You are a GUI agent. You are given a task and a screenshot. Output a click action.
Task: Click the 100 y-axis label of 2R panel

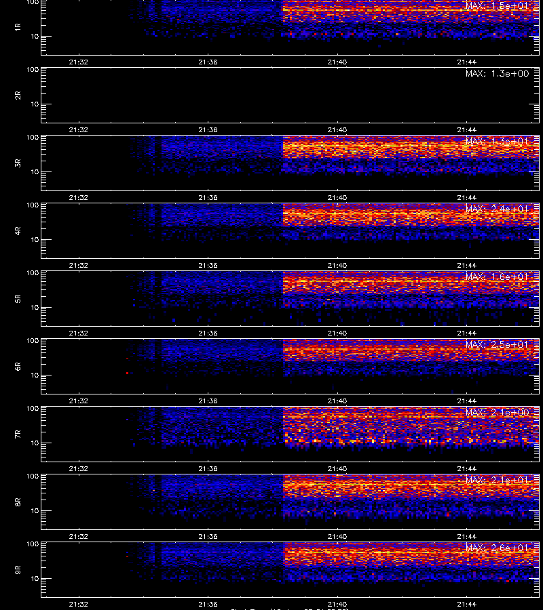click(33, 70)
